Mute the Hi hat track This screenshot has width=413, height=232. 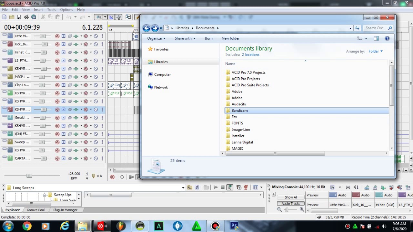(x=96, y=52)
